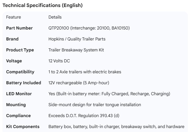
Task: Click Hopkins / Quality Trailer Parts text
Action: click(77, 39)
